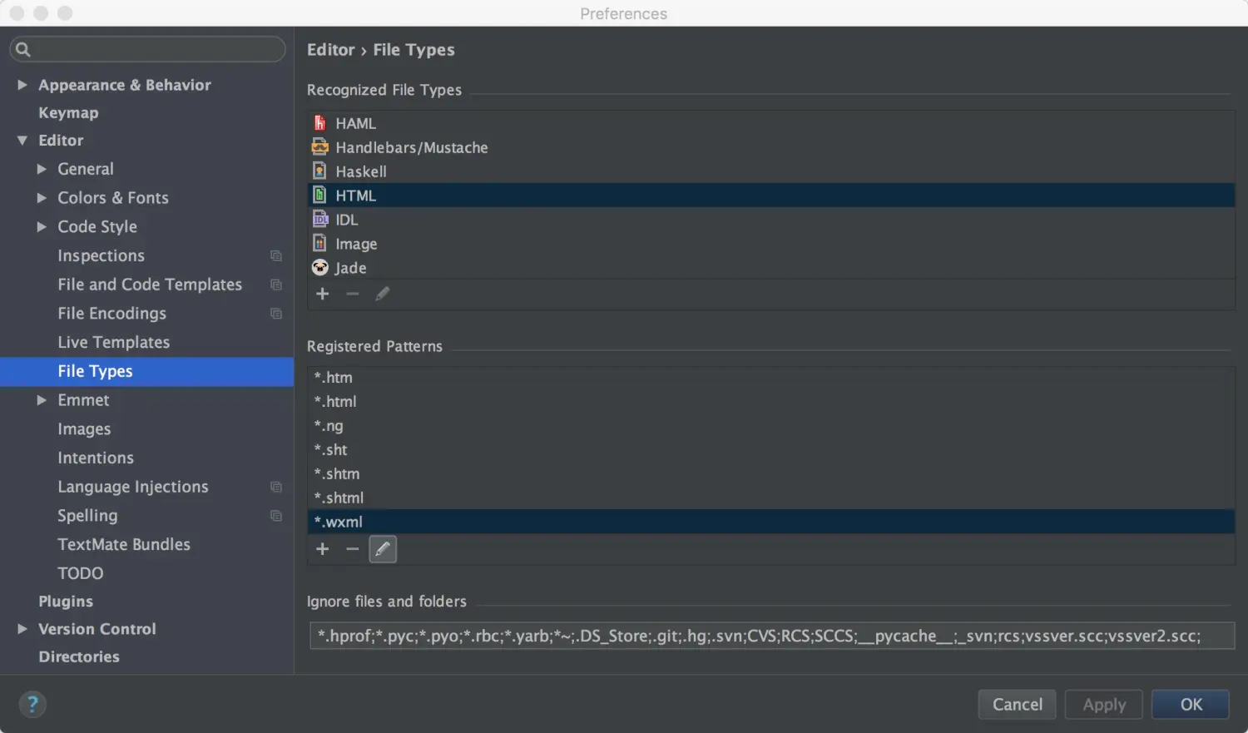The height and width of the screenshot is (733, 1248).
Task: Open the Spelling settings page
Action: click(87, 516)
